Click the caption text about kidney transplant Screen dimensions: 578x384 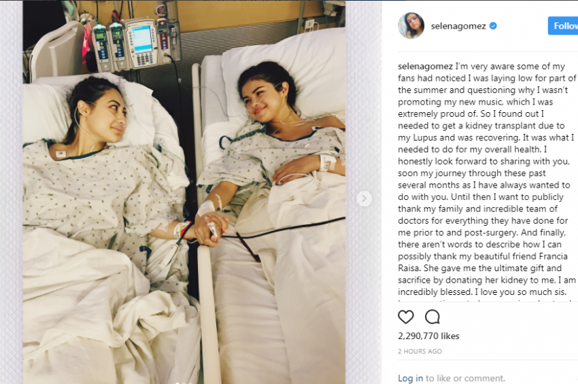(481, 126)
